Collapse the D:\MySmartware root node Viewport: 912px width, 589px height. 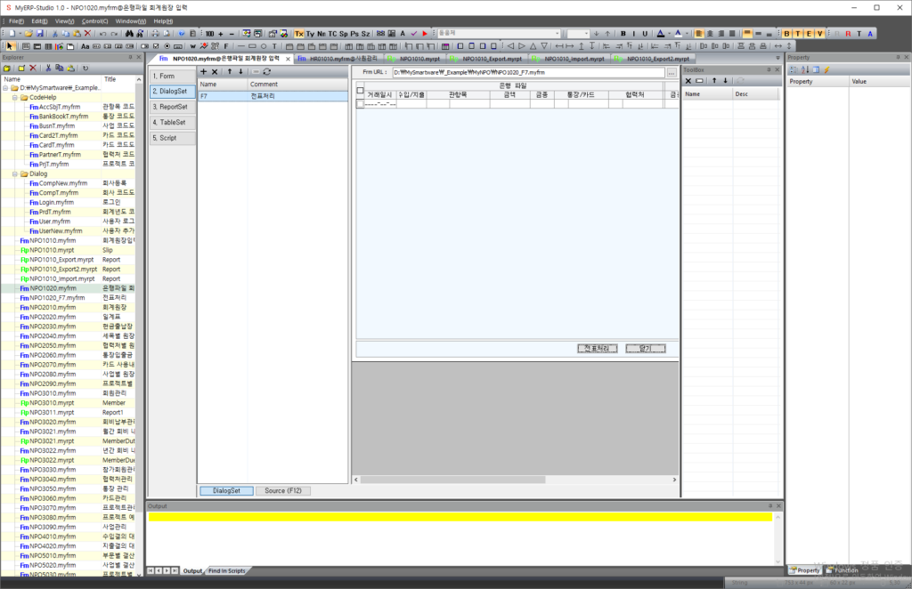[6, 88]
